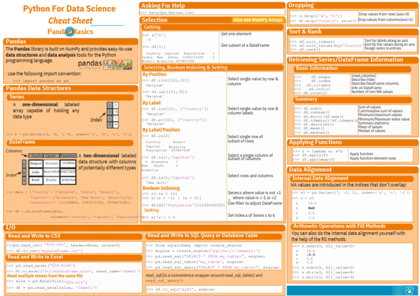
Task: Click the s.add(s3, fill_value=0) line
Action: point(323,246)
